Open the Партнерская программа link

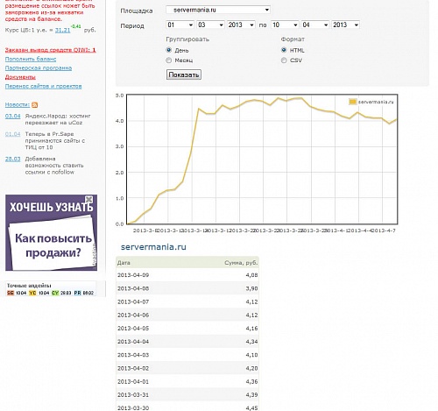tap(39, 68)
